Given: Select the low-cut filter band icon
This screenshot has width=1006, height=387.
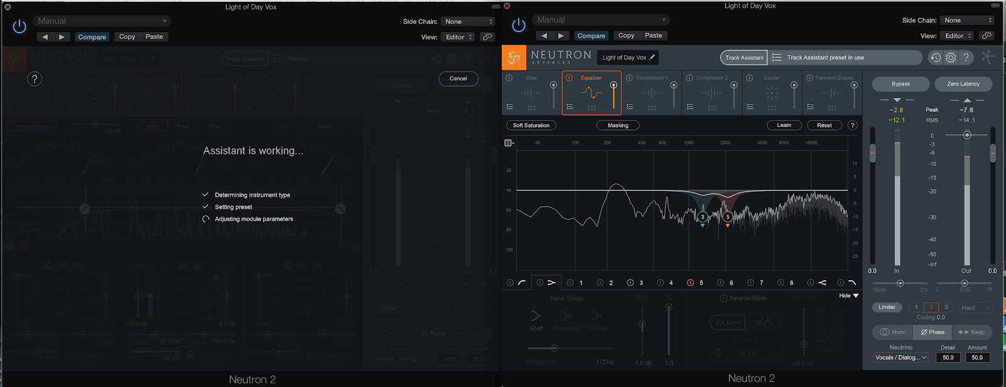Looking at the screenshot, I should point(522,283).
